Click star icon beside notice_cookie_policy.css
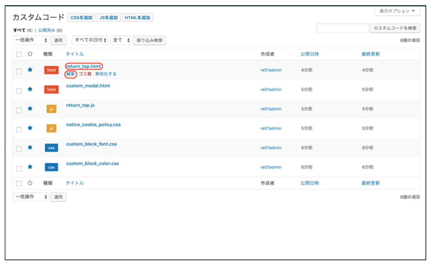This screenshot has width=430, height=266. [x=30, y=128]
